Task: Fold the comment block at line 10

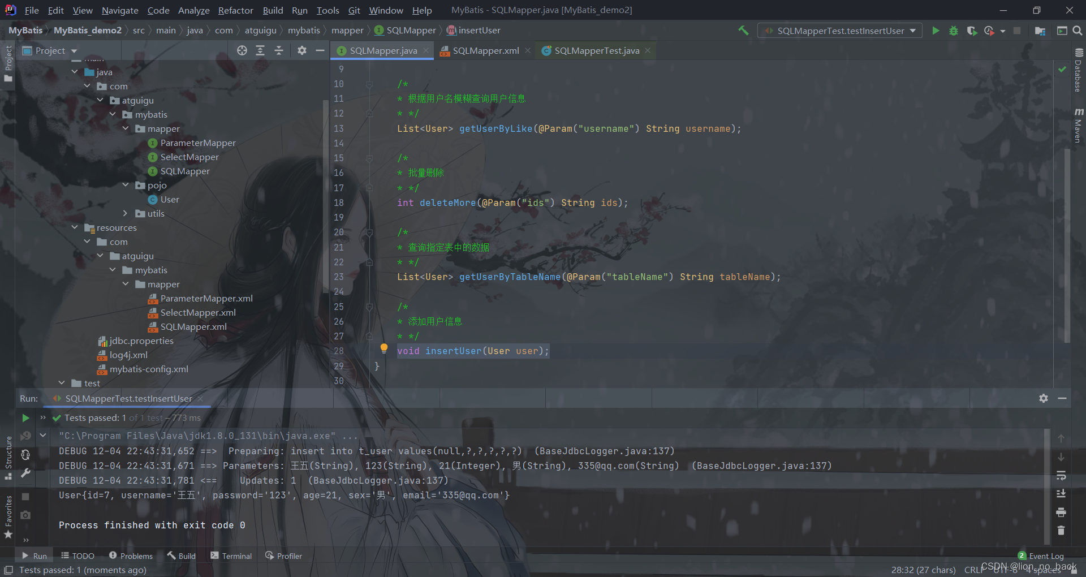Action: coord(369,84)
